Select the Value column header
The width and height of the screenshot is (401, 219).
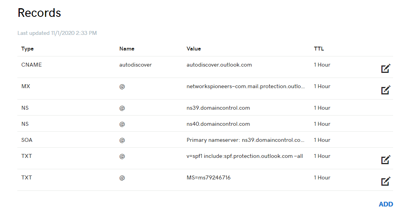point(194,49)
